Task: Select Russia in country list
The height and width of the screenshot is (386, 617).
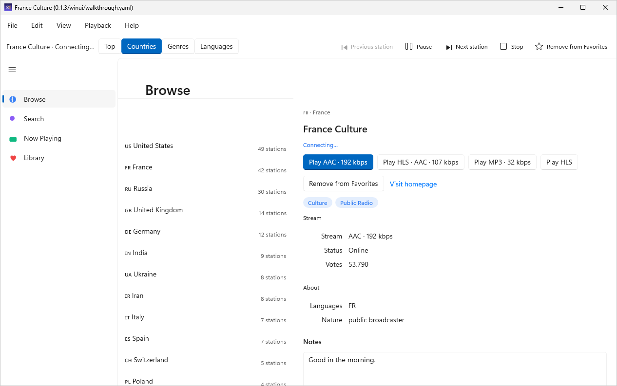Action: click(x=206, y=188)
